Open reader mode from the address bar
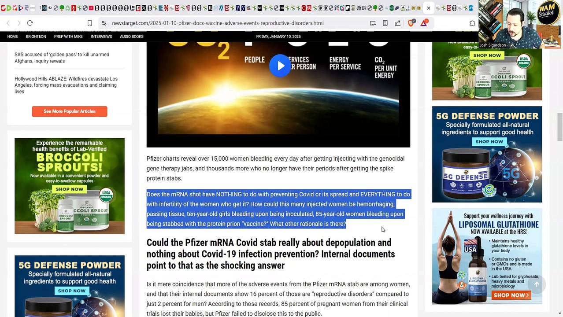Image resolution: width=563 pixels, height=317 pixels. click(385, 23)
